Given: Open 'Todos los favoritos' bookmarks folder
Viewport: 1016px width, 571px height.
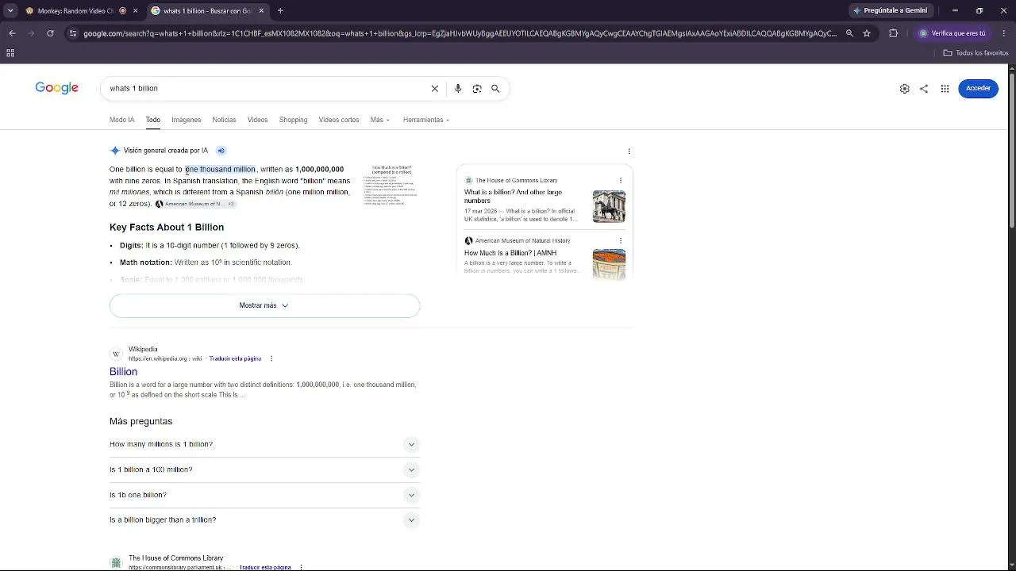Looking at the screenshot, I should pyautogui.click(x=976, y=53).
